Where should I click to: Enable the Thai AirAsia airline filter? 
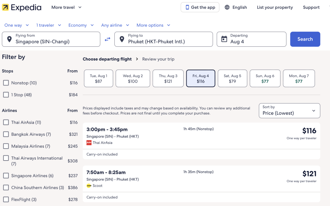6,123
